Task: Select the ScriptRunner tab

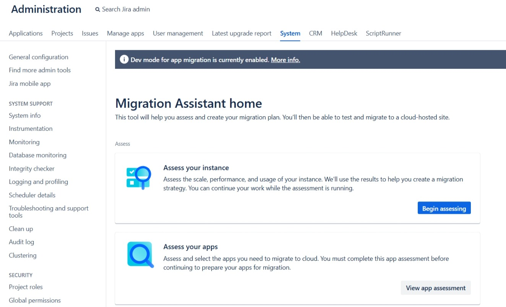Action: click(383, 33)
